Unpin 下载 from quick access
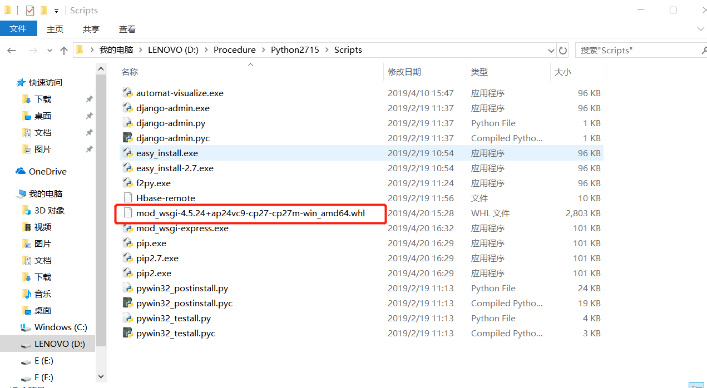 (x=88, y=99)
